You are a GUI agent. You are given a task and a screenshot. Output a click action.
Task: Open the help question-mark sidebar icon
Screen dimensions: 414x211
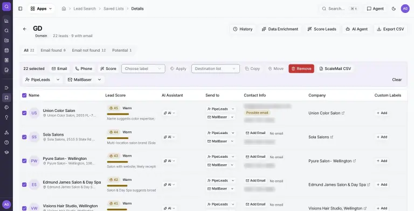pos(6,143)
